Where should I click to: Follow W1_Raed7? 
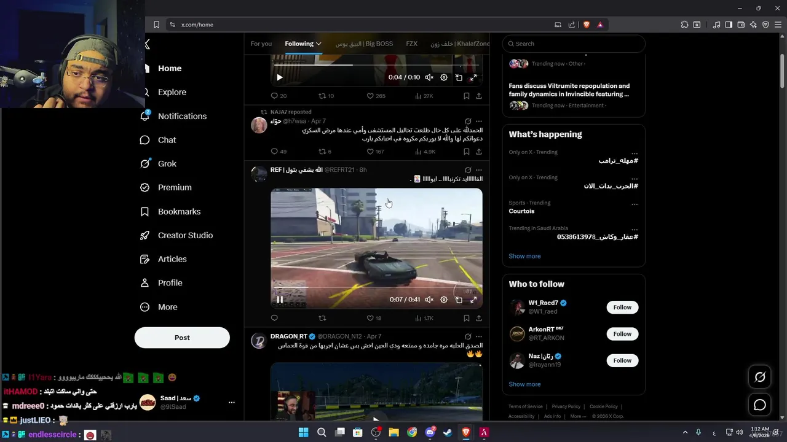[622, 307]
